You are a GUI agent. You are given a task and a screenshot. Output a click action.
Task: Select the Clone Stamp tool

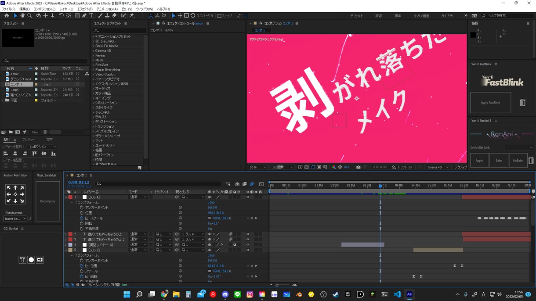[107, 16]
